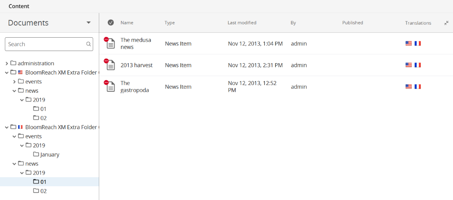Screen dimensions: 453x200
Task: Click US flag translation for The gastropoda
Action: click(408, 86)
